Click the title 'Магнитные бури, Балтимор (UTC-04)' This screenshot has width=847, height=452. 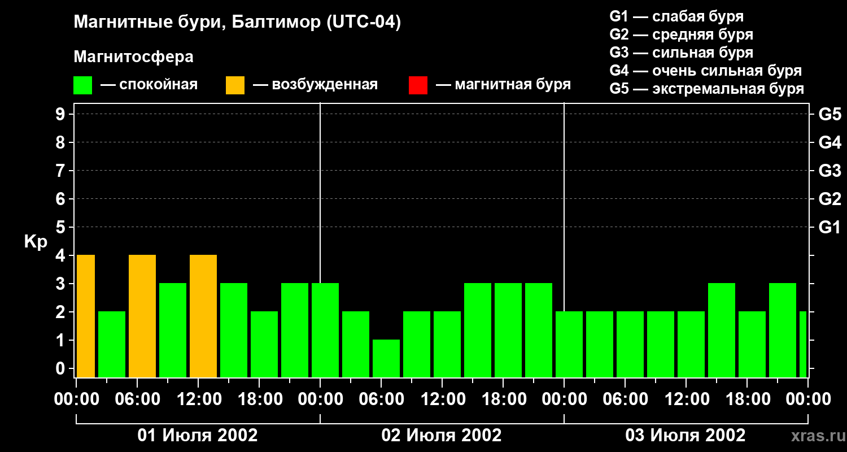237,23
